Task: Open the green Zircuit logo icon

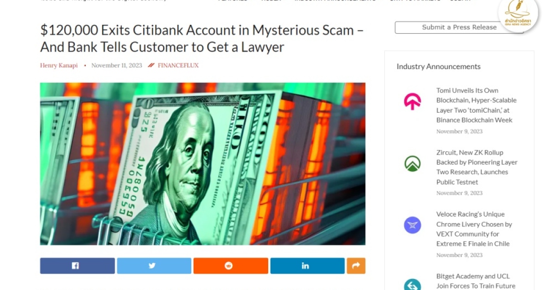Action: [x=412, y=163]
